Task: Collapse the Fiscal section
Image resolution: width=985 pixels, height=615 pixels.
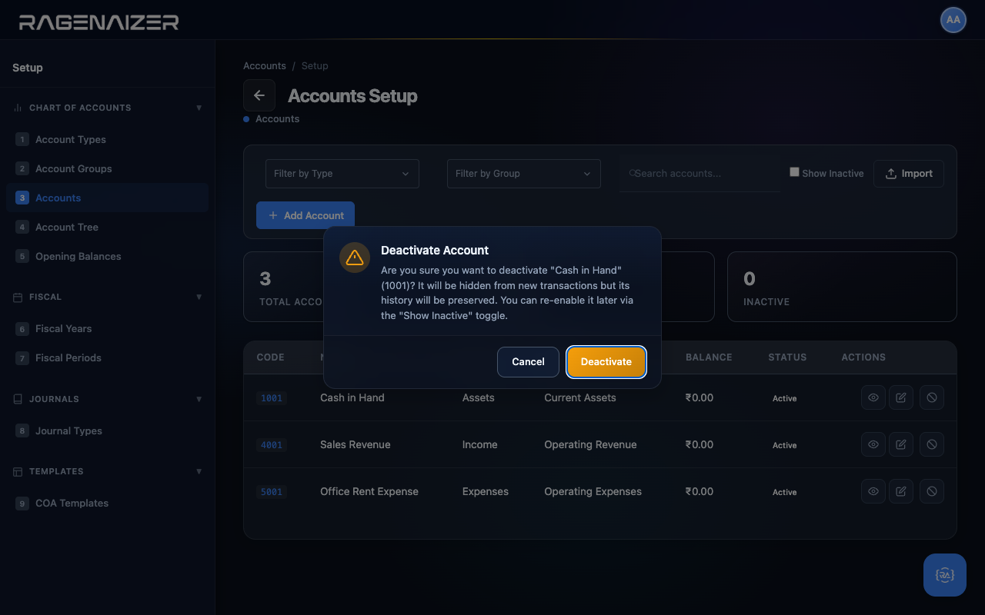Action: (108, 297)
